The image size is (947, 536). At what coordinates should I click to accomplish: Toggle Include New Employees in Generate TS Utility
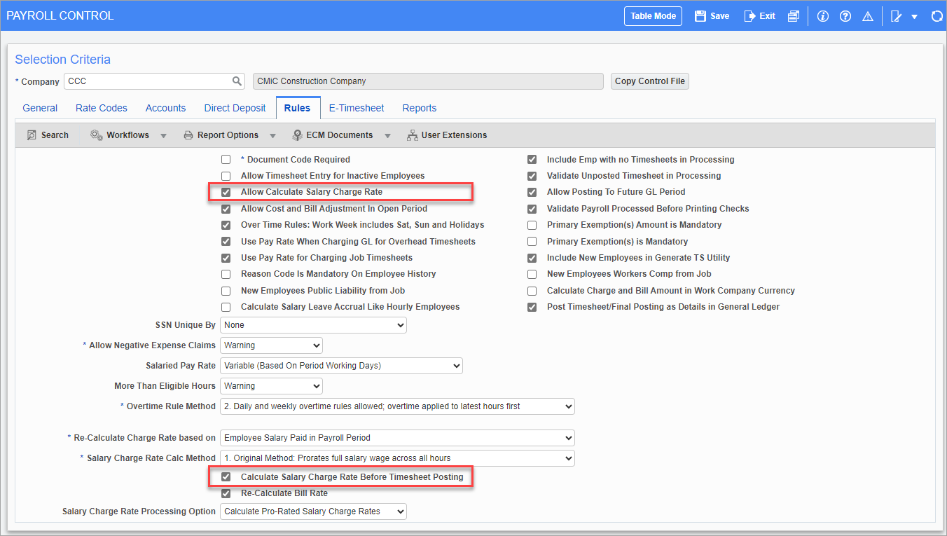(x=532, y=258)
